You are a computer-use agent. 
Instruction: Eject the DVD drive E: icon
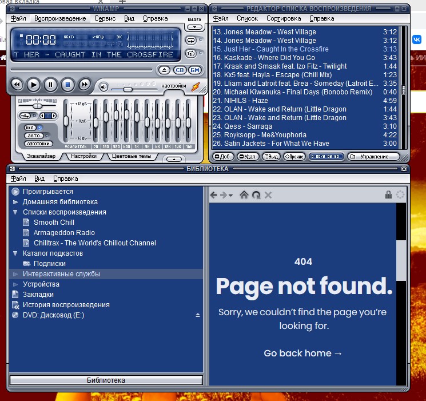pyautogui.click(x=197, y=315)
